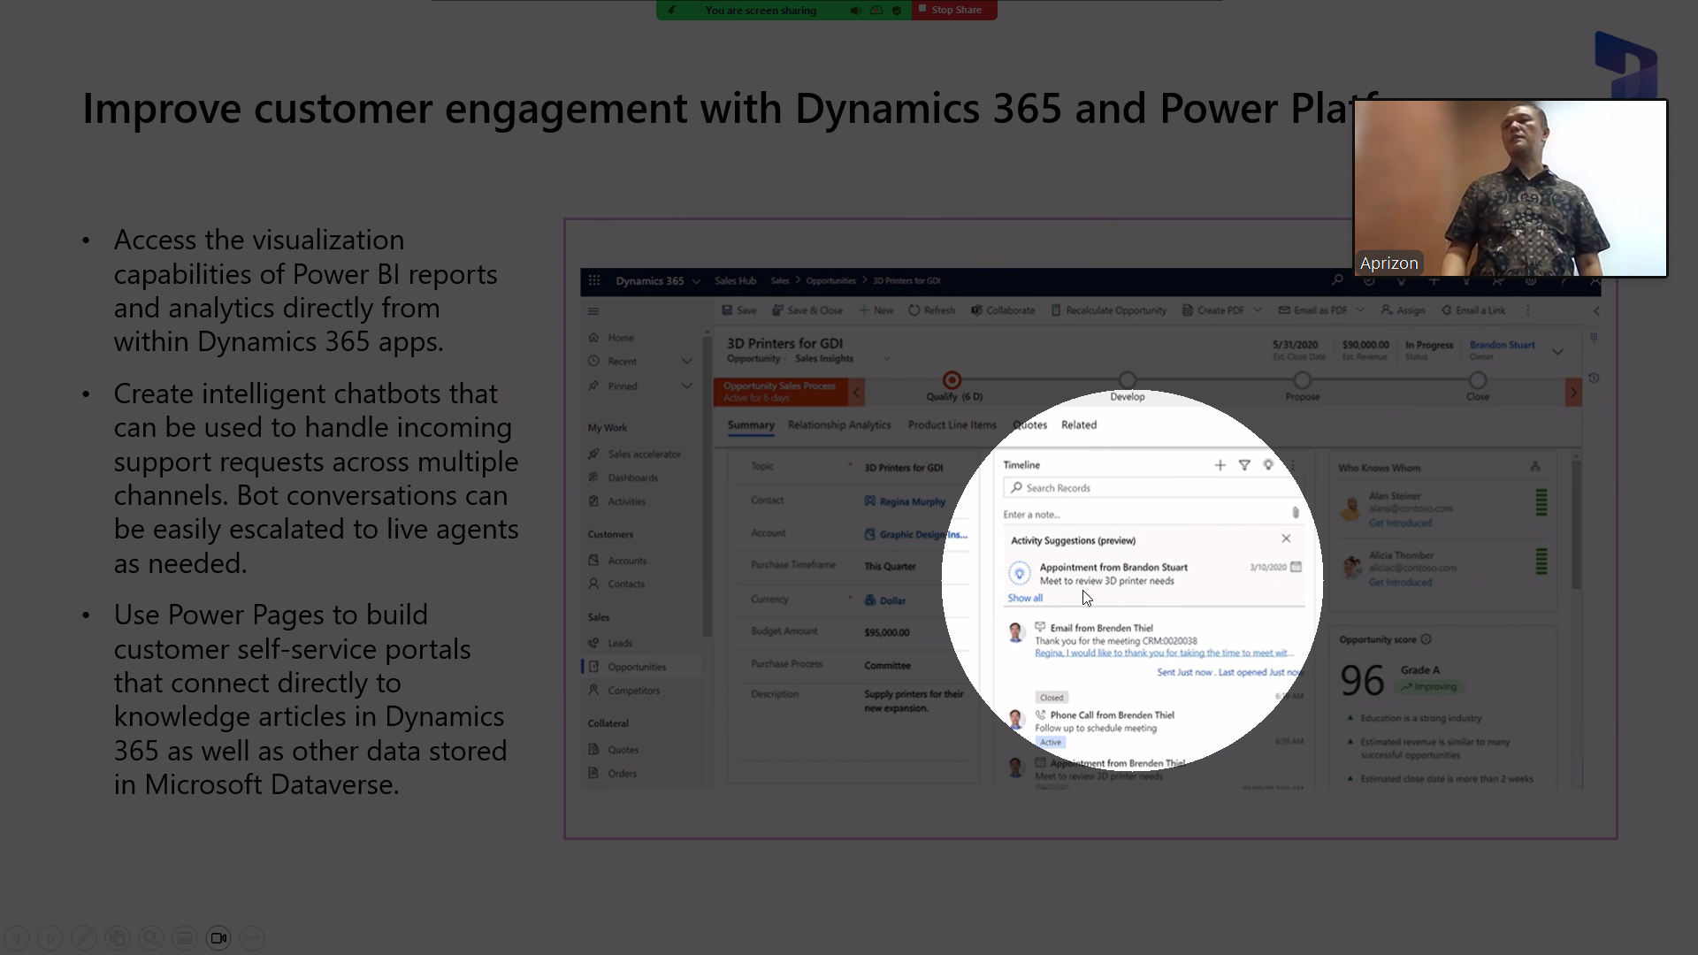1698x955 pixels.
Task: Close the Activity Suggestions preview panel
Action: (1286, 539)
